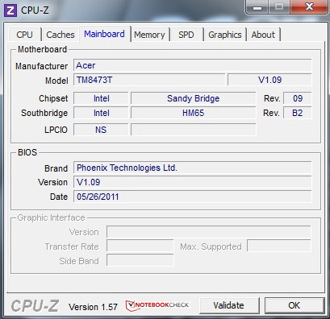Screen dimensions: 330x319
Task: Click the Southbridge vendor Intel field
Action: click(x=101, y=113)
